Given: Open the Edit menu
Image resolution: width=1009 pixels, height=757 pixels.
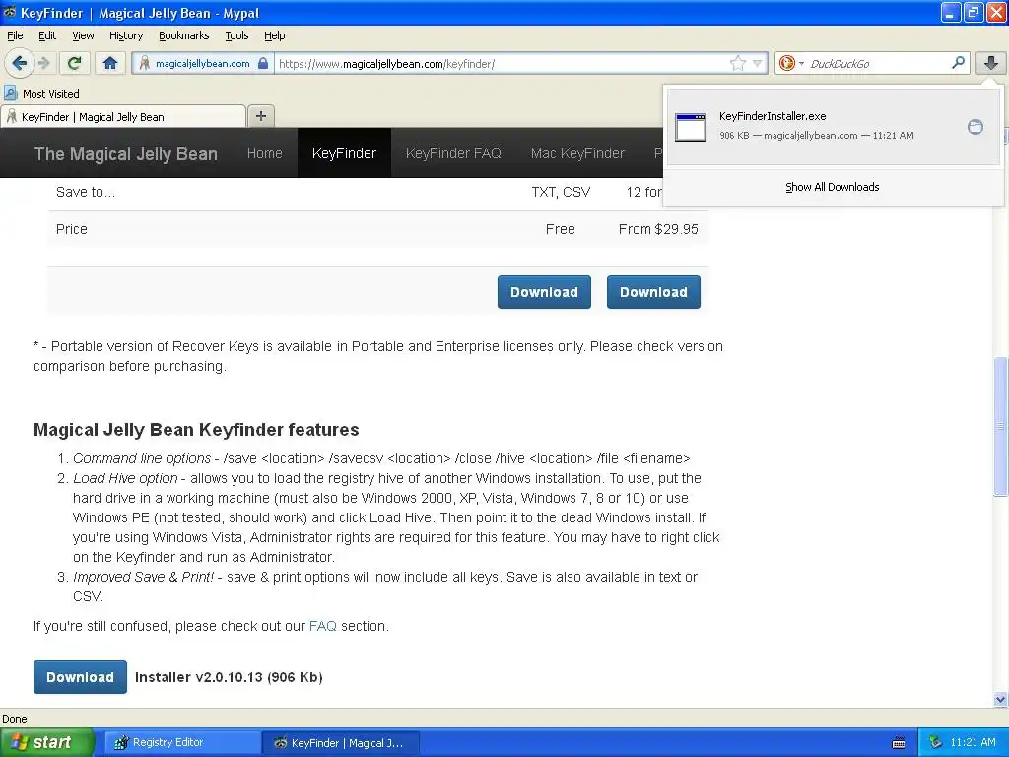Looking at the screenshot, I should click(x=47, y=35).
